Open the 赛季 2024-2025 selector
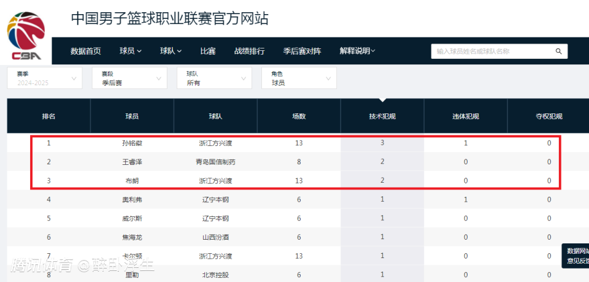Viewport: 589px width, 282px height. tap(44, 78)
